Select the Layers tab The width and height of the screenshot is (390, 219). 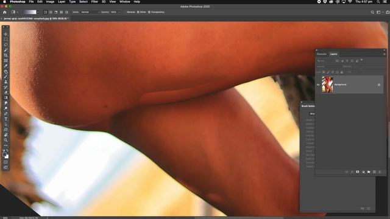pos(333,54)
